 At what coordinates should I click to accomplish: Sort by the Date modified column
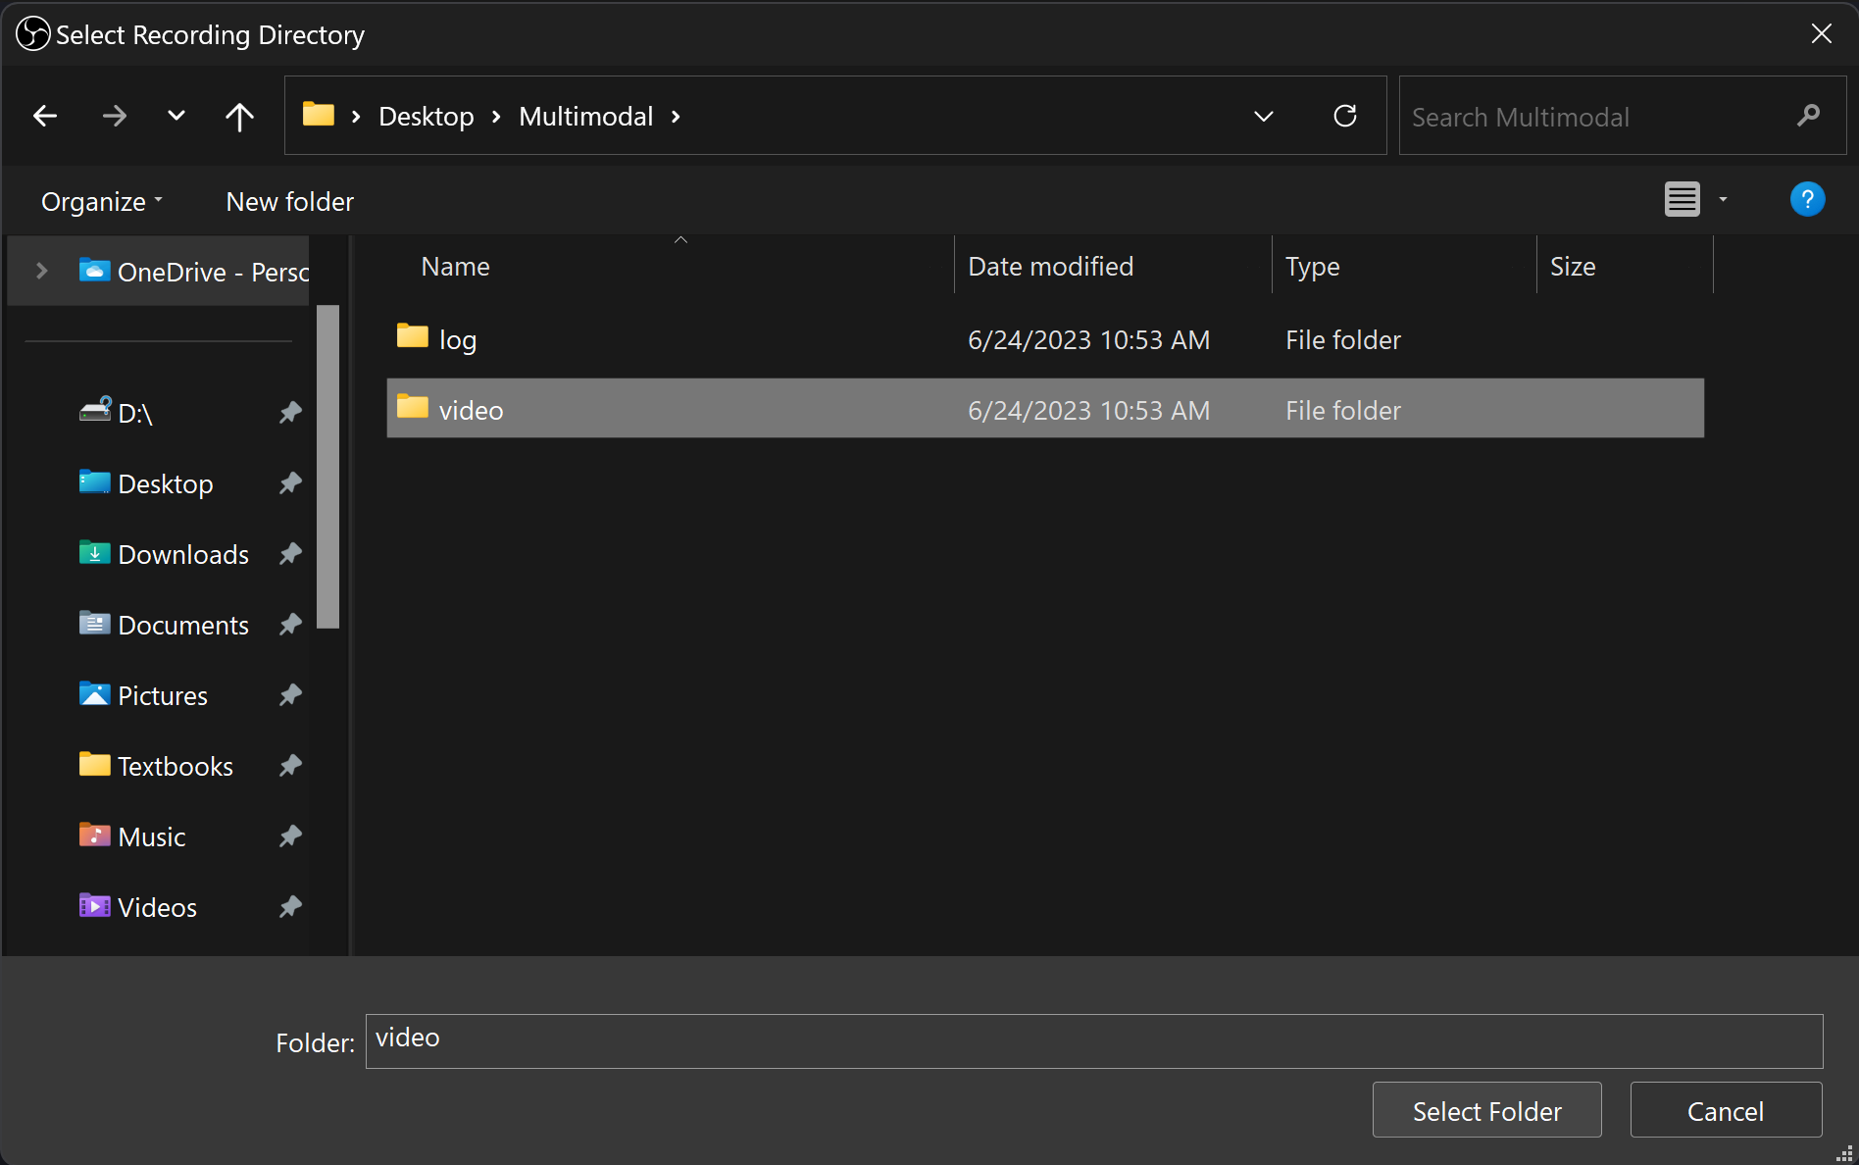[x=1050, y=267]
